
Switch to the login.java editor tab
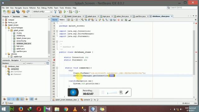point(106,16)
